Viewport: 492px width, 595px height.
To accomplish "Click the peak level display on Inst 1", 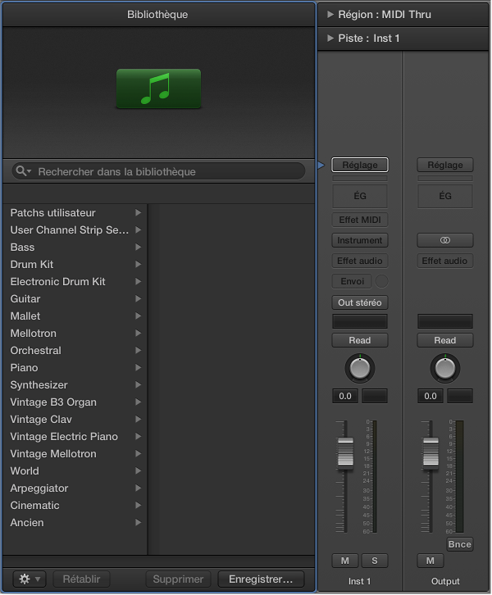I will [x=375, y=396].
